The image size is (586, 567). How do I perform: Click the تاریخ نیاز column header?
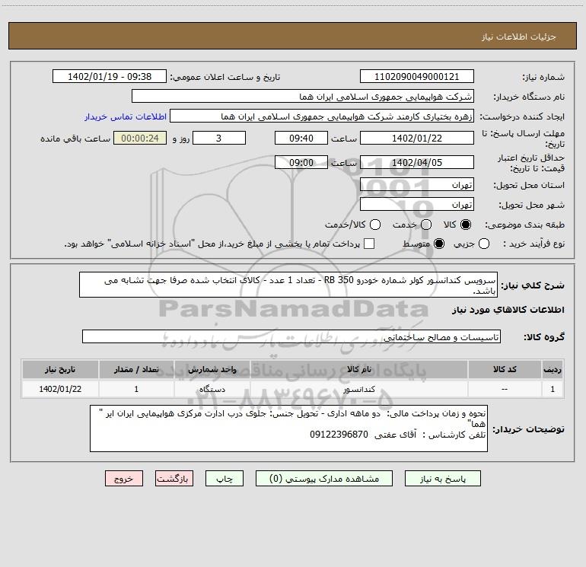pos(60,369)
